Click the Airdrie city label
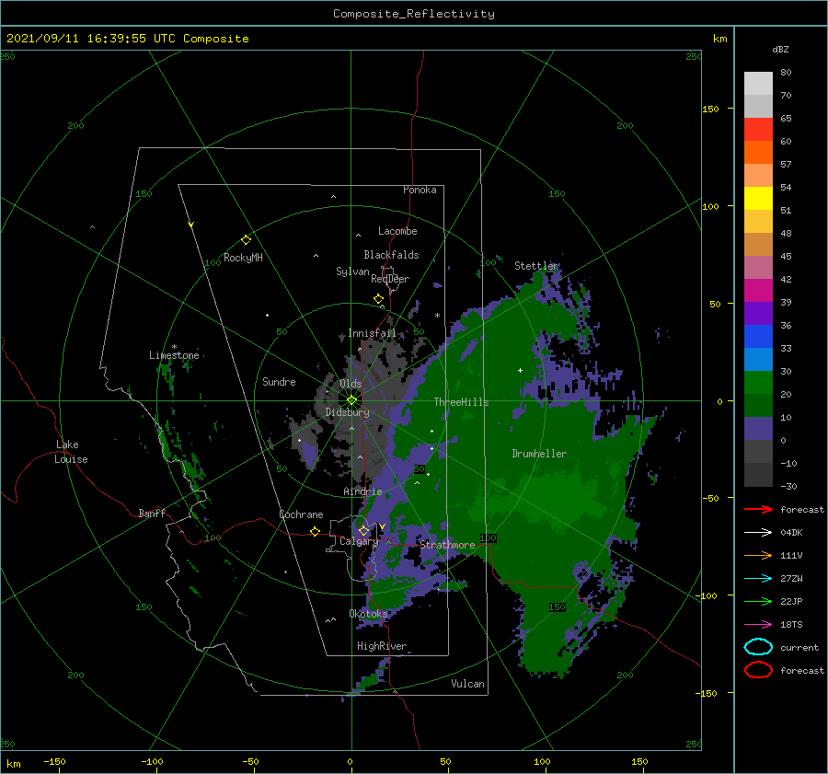The image size is (828, 774). pos(362,491)
